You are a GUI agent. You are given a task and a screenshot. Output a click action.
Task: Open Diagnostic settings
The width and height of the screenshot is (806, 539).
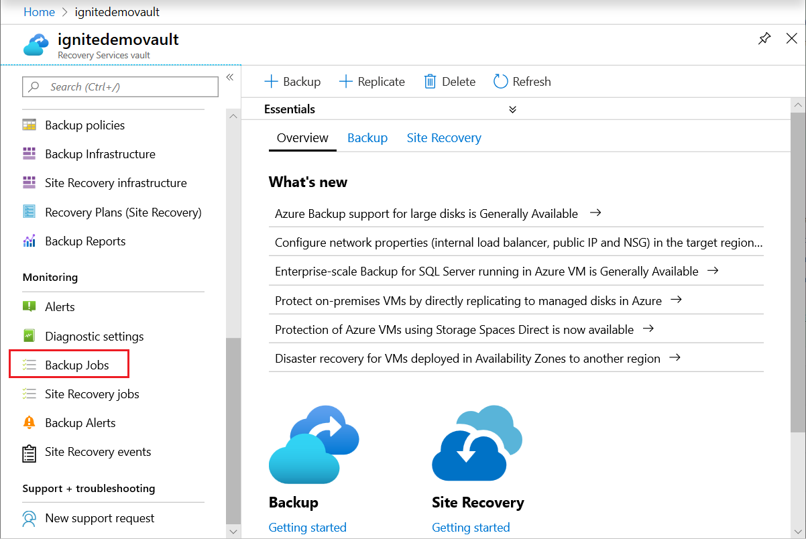pos(94,336)
